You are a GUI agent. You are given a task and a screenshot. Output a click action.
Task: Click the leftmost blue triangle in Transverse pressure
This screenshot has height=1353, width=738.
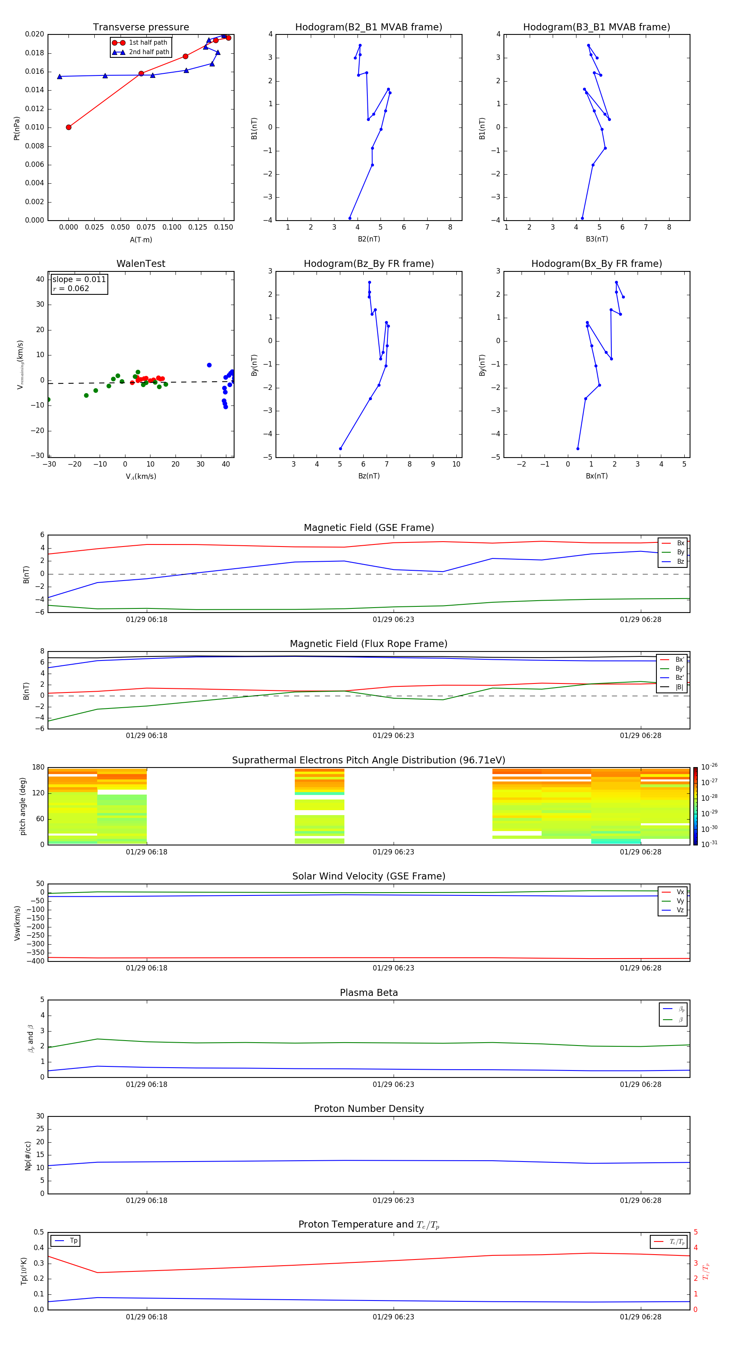click(59, 77)
